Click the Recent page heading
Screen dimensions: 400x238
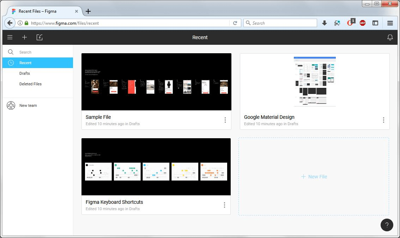(x=200, y=37)
